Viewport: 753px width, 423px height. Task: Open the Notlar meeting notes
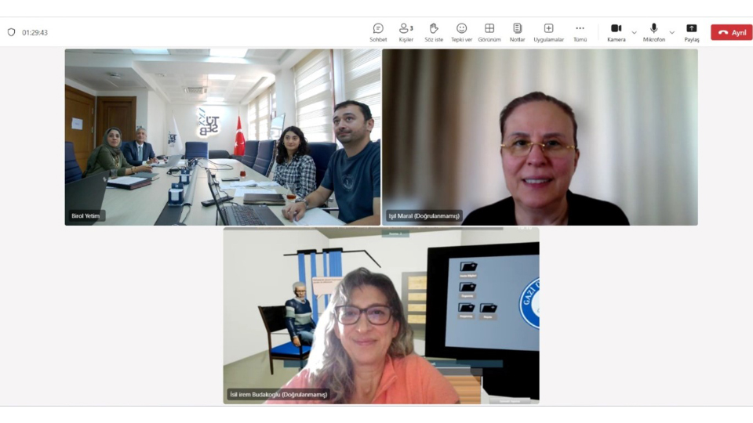517,32
